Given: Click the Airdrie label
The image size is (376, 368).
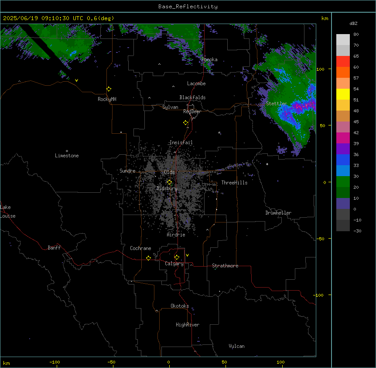Looking at the screenshot, I should [176, 235].
